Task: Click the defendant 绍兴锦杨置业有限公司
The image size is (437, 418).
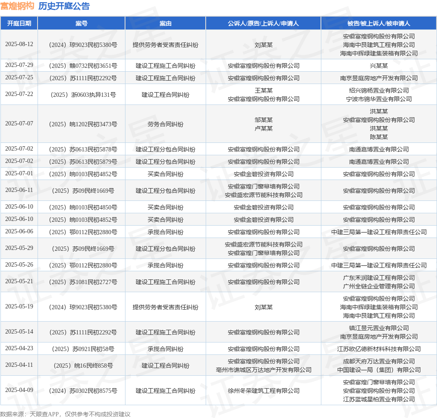Action: [x=379, y=90]
